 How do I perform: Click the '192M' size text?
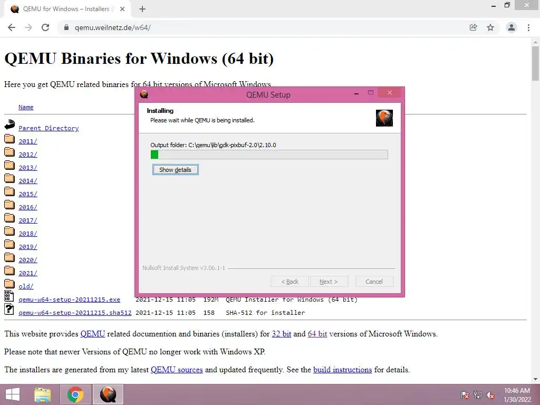point(211,300)
